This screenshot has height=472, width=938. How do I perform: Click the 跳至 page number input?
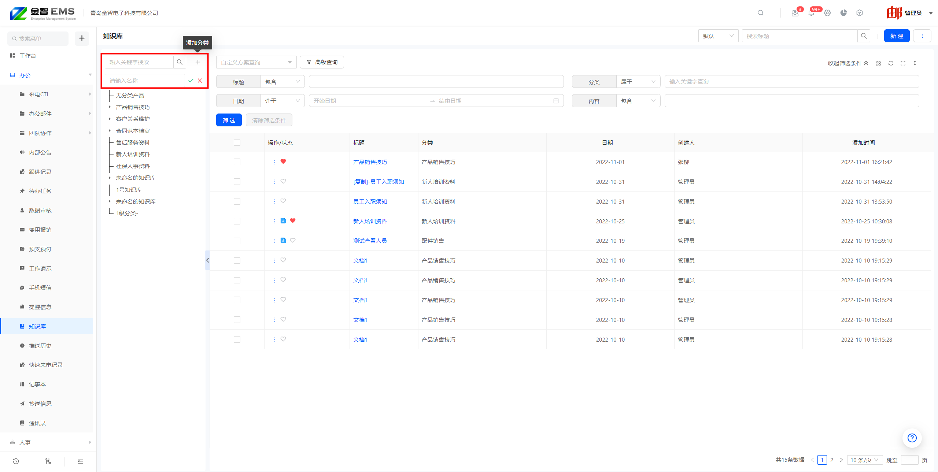pos(909,460)
